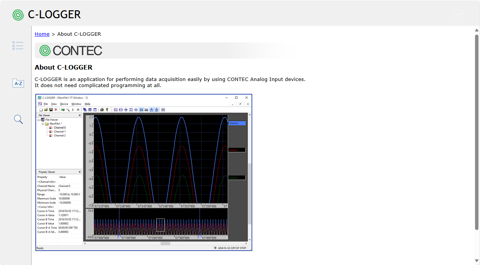This screenshot has height=265, width=480.
Task: Click the page scrollbar down arrow
Action: pyautogui.click(x=477, y=260)
